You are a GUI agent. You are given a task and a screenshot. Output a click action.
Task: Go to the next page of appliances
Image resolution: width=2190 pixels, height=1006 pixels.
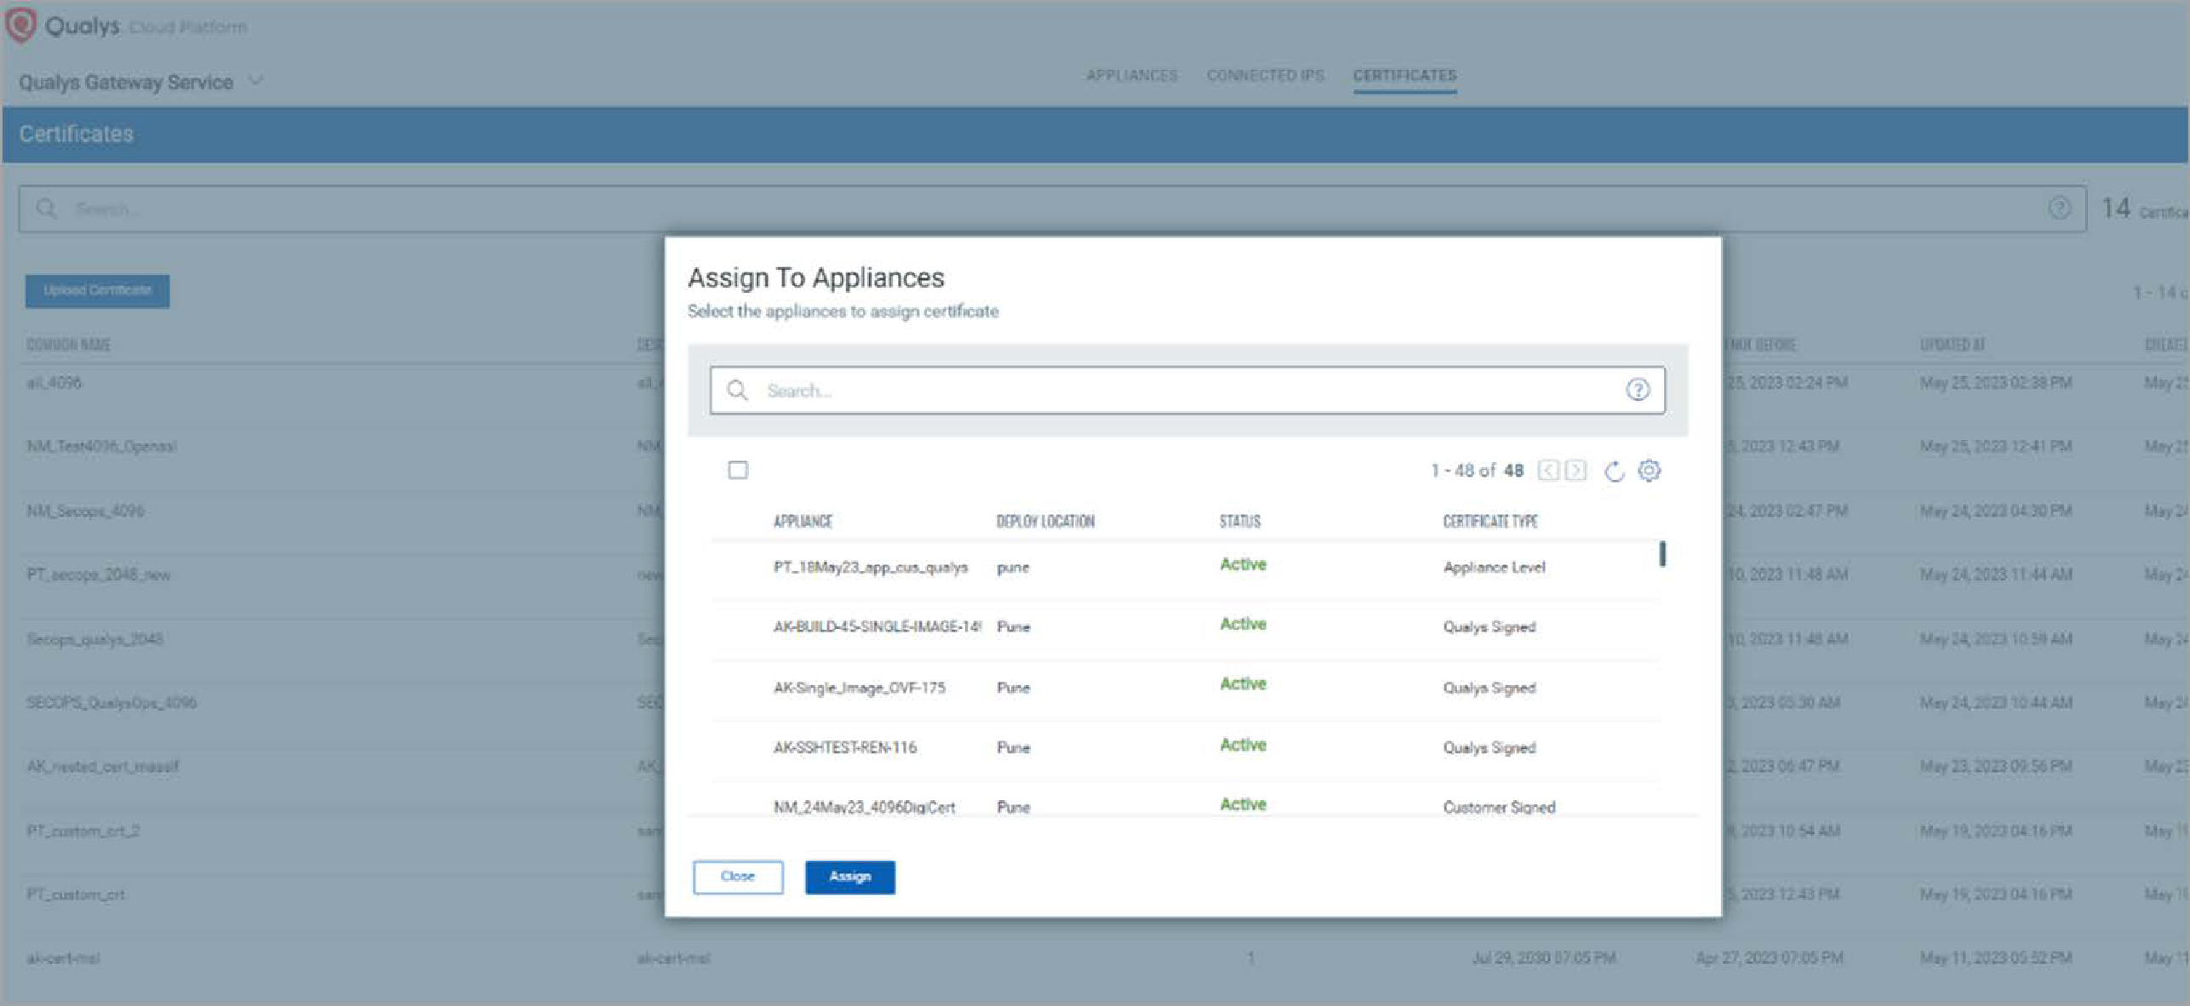click(x=1575, y=470)
